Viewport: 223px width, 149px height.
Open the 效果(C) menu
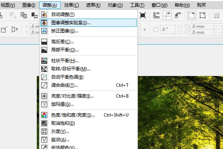pos(71,5)
